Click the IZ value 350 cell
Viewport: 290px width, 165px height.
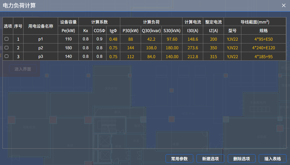pos(213,48)
